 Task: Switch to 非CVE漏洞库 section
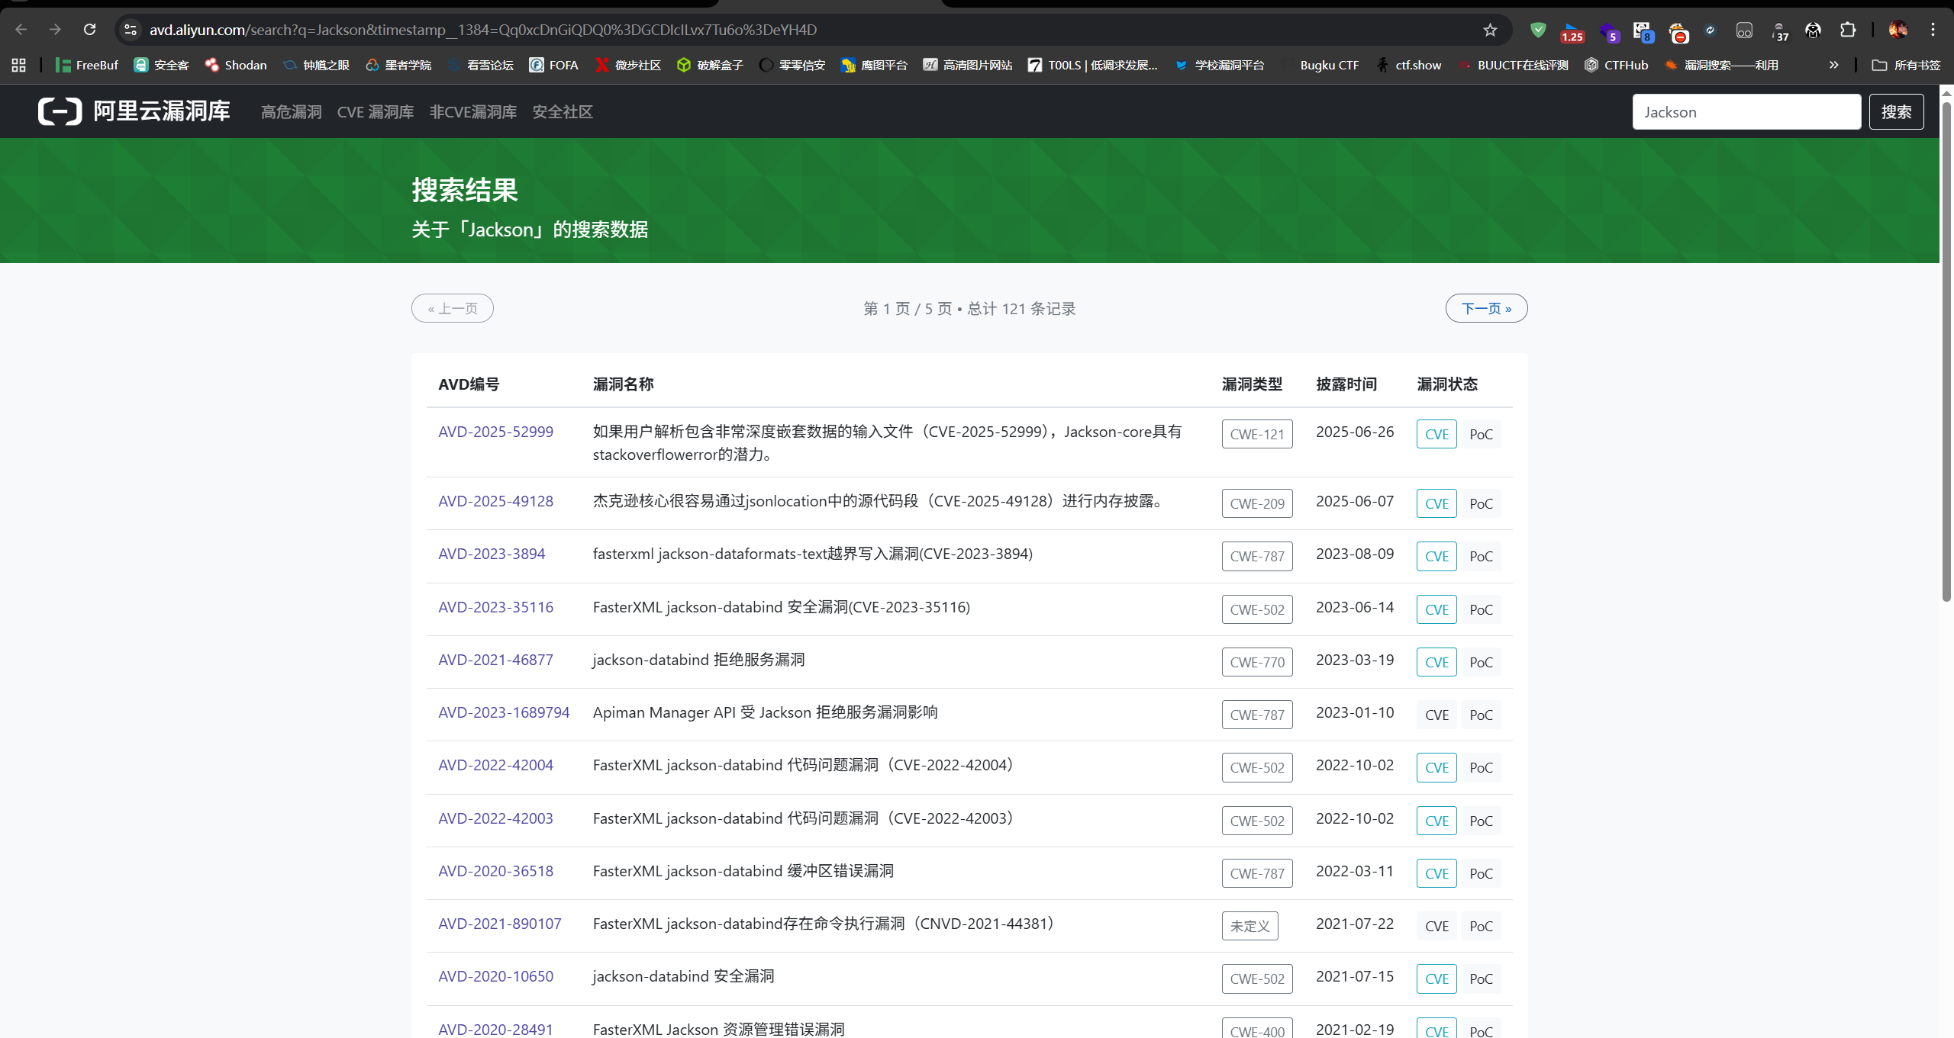(x=472, y=112)
